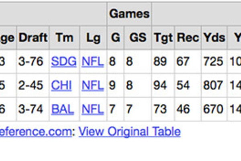The image size is (241, 161).
Task: Click the NFL link in the SDG row
Action: (x=93, y=62)
